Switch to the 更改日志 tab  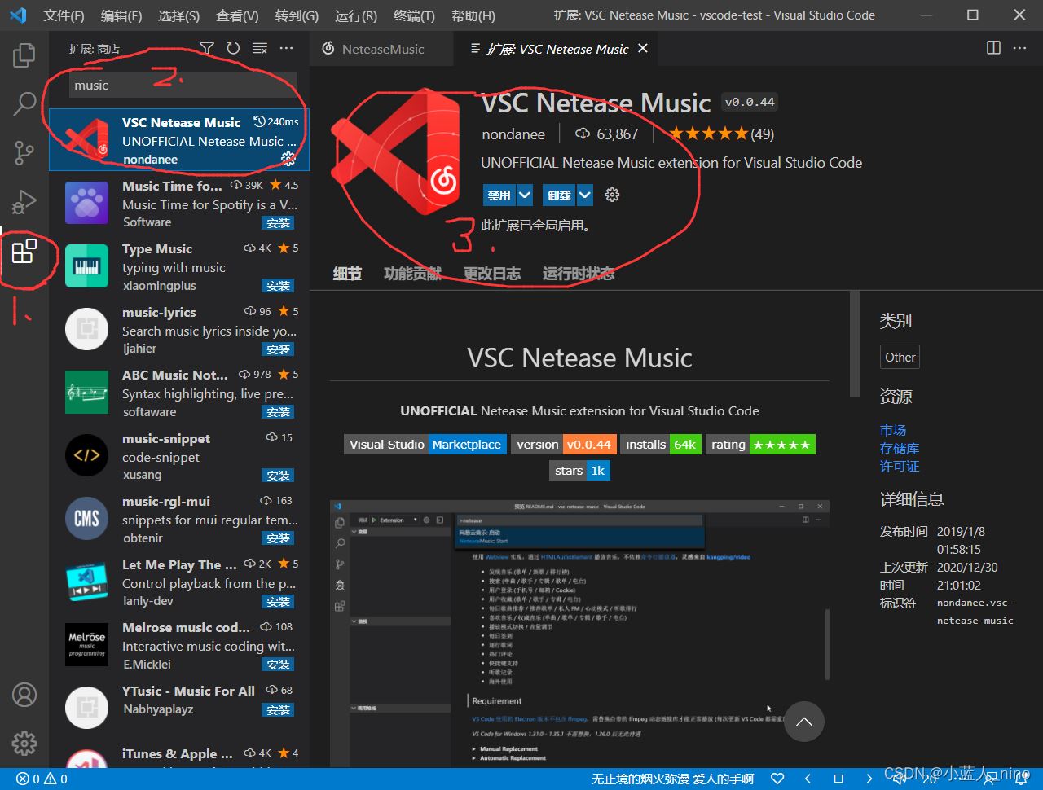[x=492, y=274]
